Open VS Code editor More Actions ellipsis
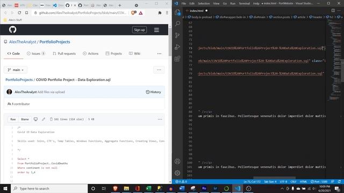The image size is (344, 193). 339,11
